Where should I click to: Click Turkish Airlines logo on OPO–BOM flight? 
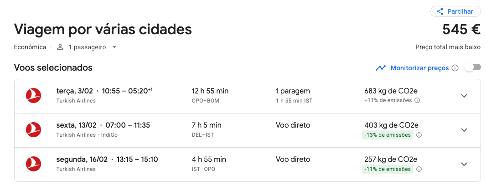point(33,96)
